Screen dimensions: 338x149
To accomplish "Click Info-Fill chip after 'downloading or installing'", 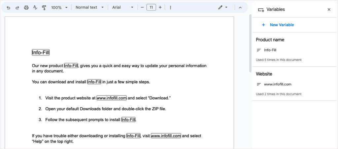I will (133, 136).
